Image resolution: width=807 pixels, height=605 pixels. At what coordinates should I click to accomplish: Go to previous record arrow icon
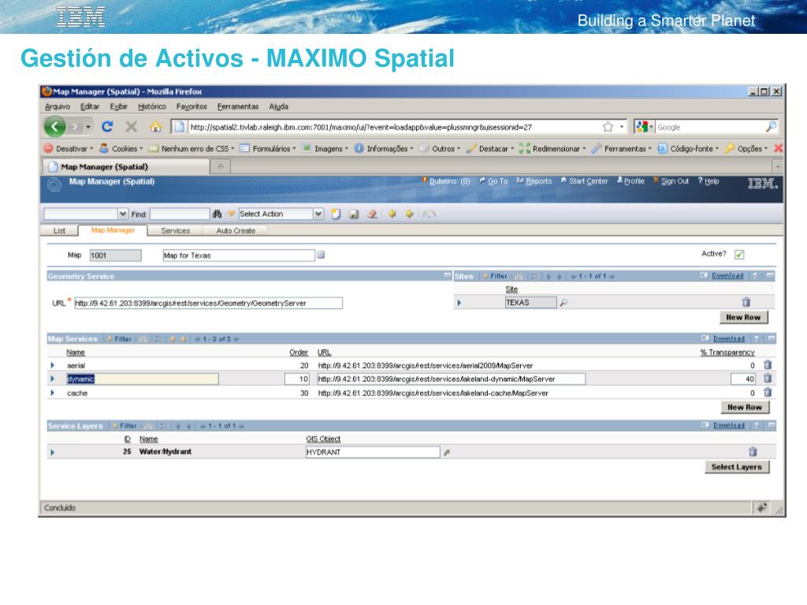tap(392, 213)
